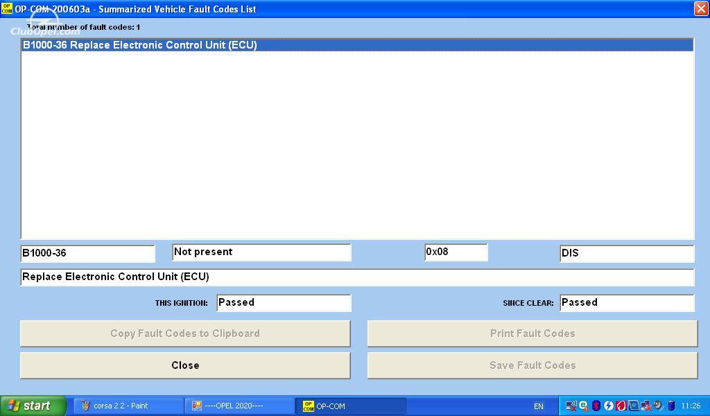Click the blue lightning bolt tray icon
The image size is (710, 416).
pos(609,406)
